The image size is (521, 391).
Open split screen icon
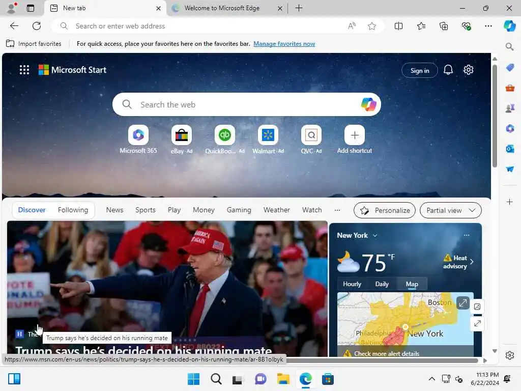click(x=398, y=26)
